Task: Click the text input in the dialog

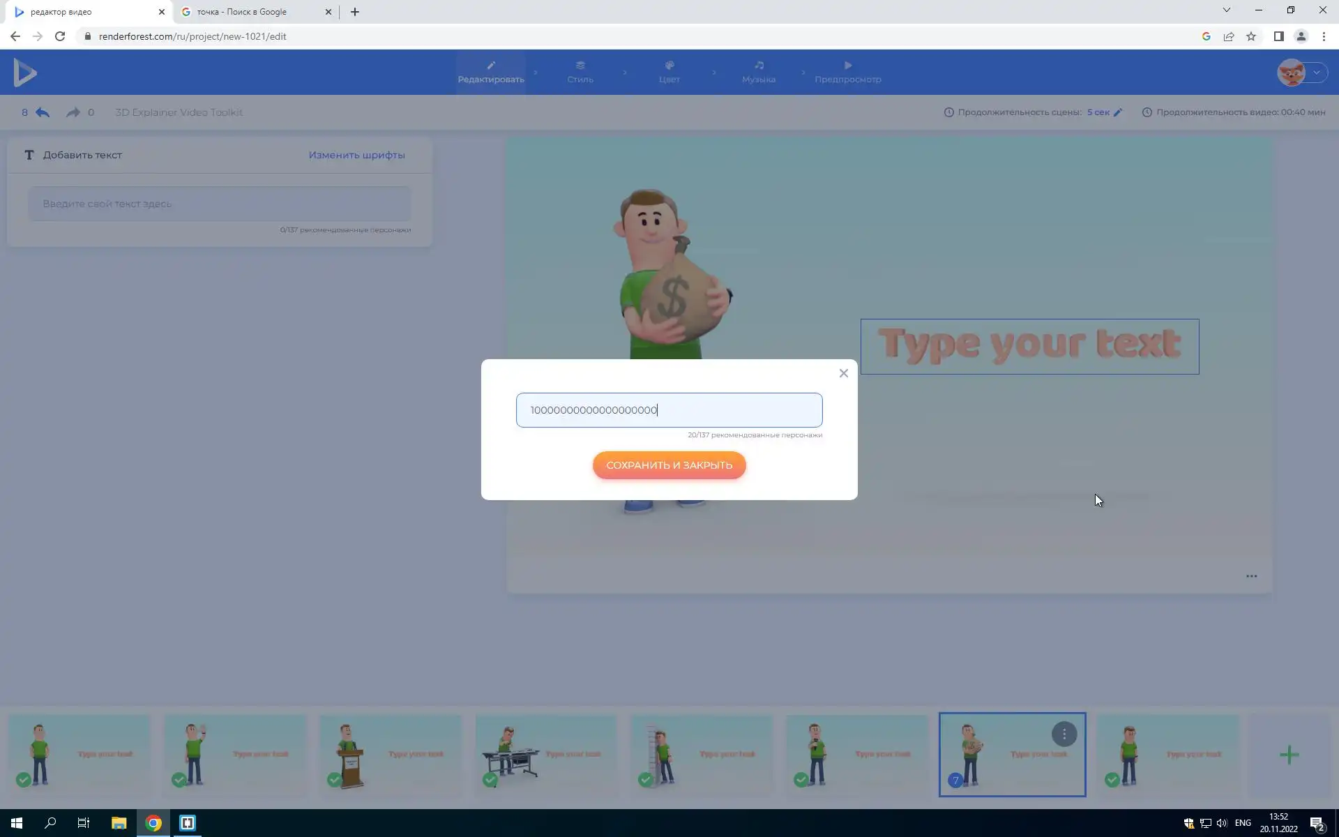Action: coord(669,410)
